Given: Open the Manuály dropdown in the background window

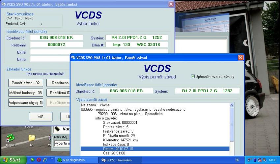Looking at the screenshot, I should coord(62,144).
